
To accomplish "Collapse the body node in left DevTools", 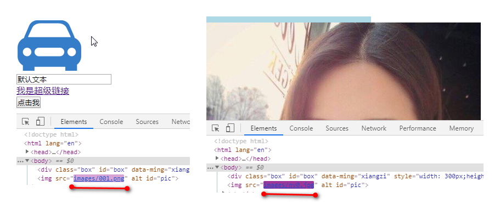I will (27, 161).
